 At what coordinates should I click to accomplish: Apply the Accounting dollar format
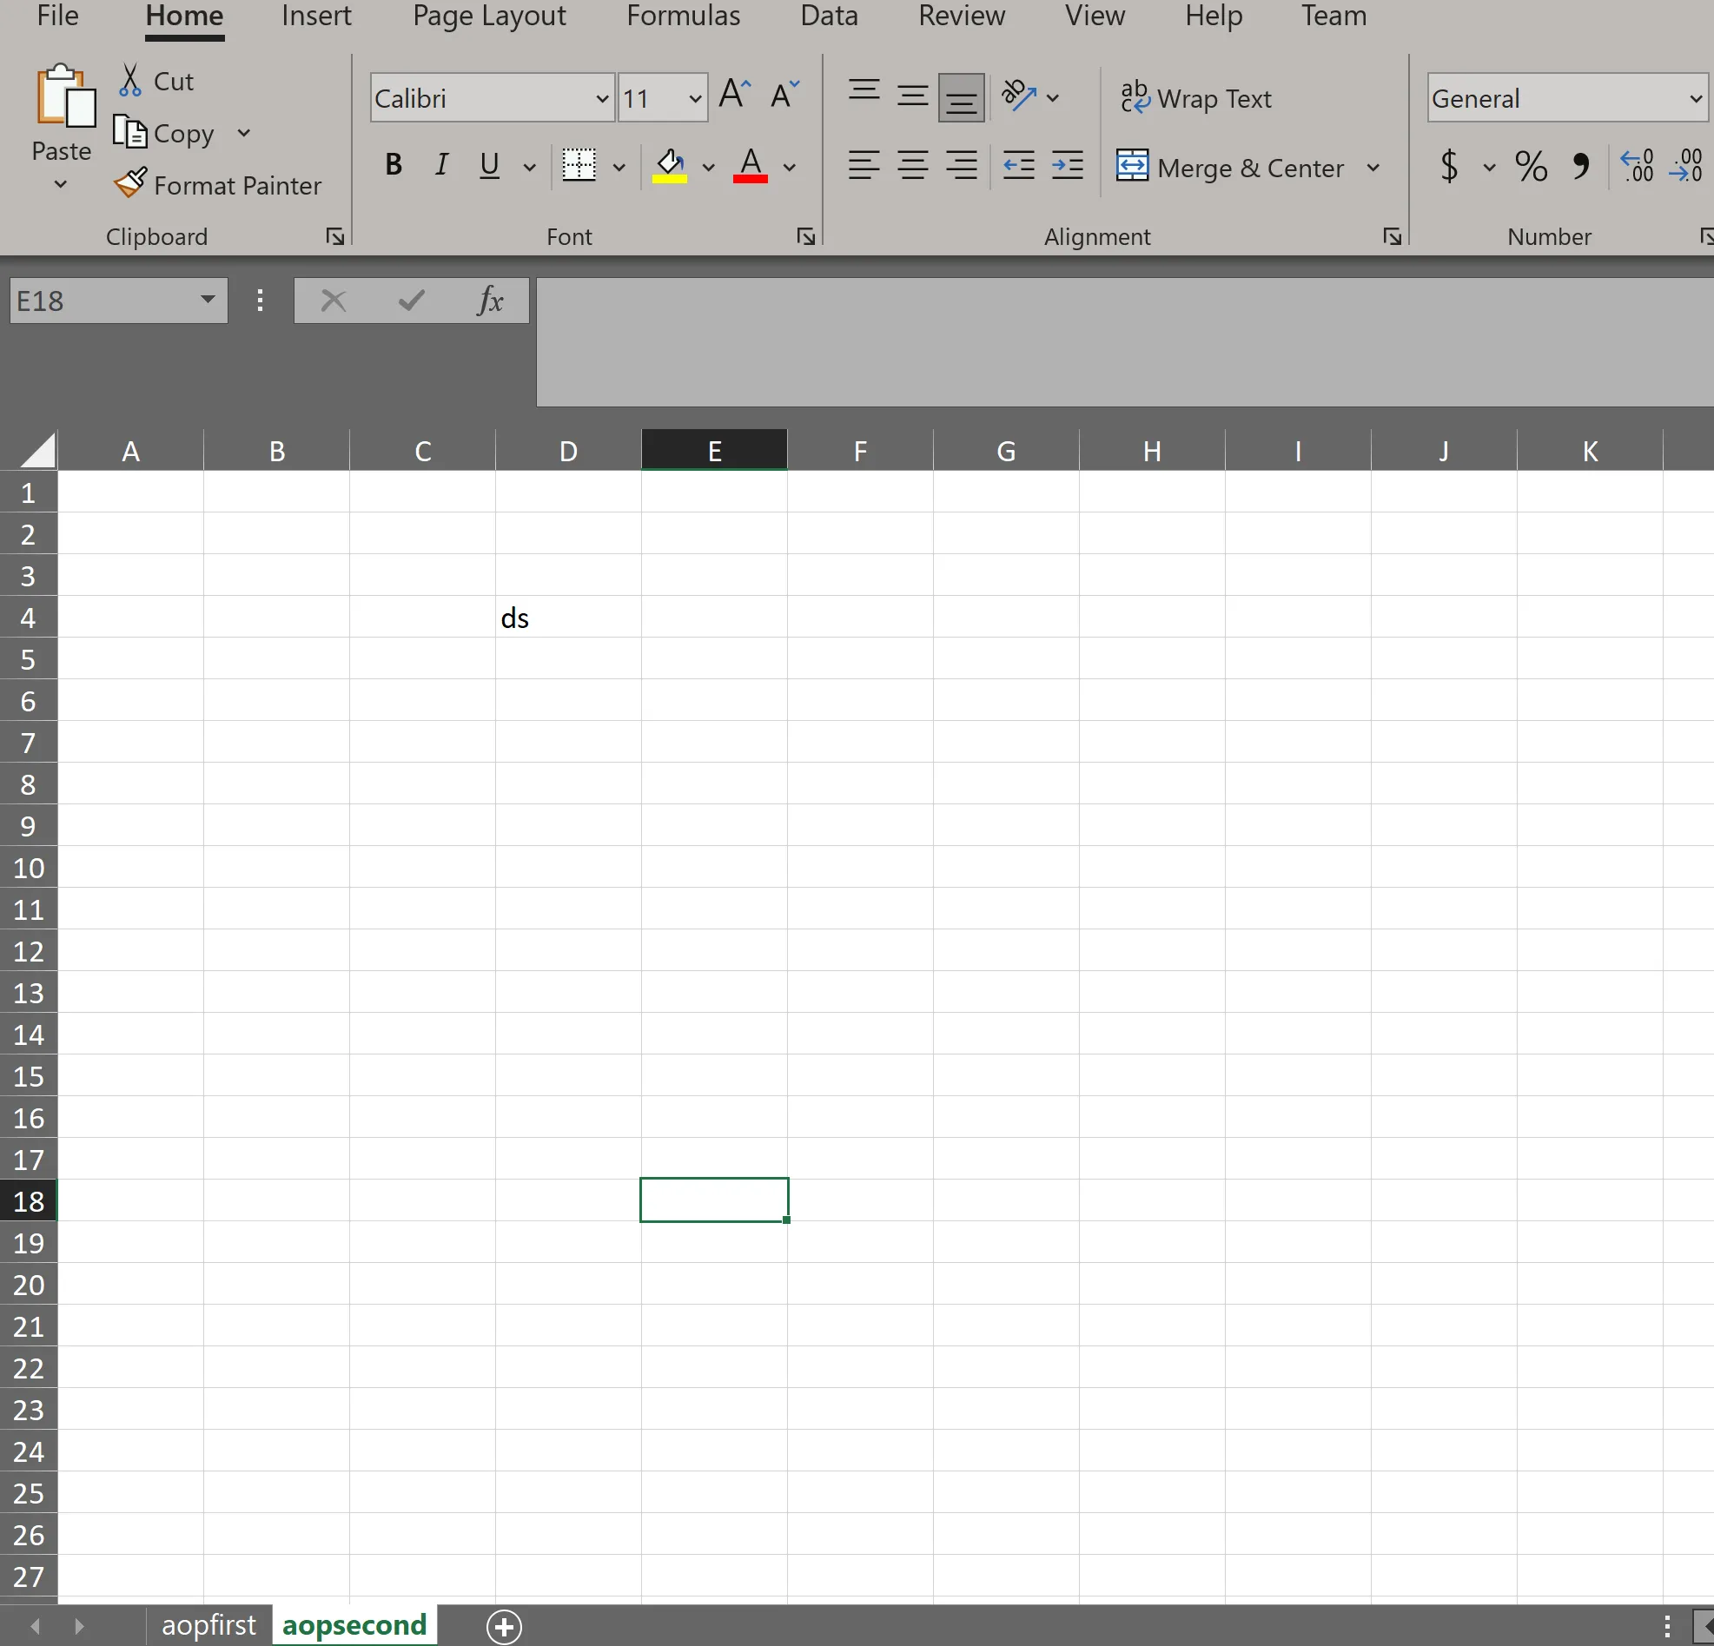1449,165
